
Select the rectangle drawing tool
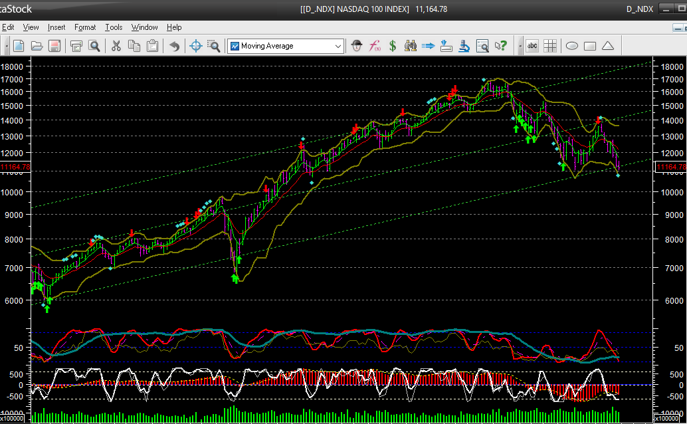click(x=589, y=46)
